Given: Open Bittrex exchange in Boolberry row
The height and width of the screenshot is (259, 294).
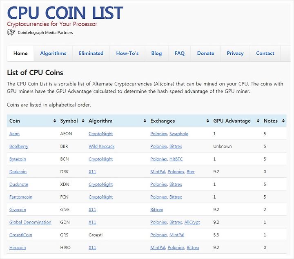Looking at the screenshot, I should (176, 146).
